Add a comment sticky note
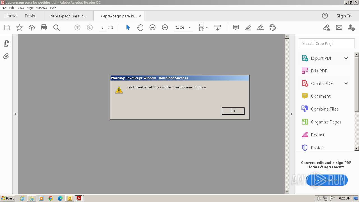Screen dimensions: 359x202 click(236, 27)
